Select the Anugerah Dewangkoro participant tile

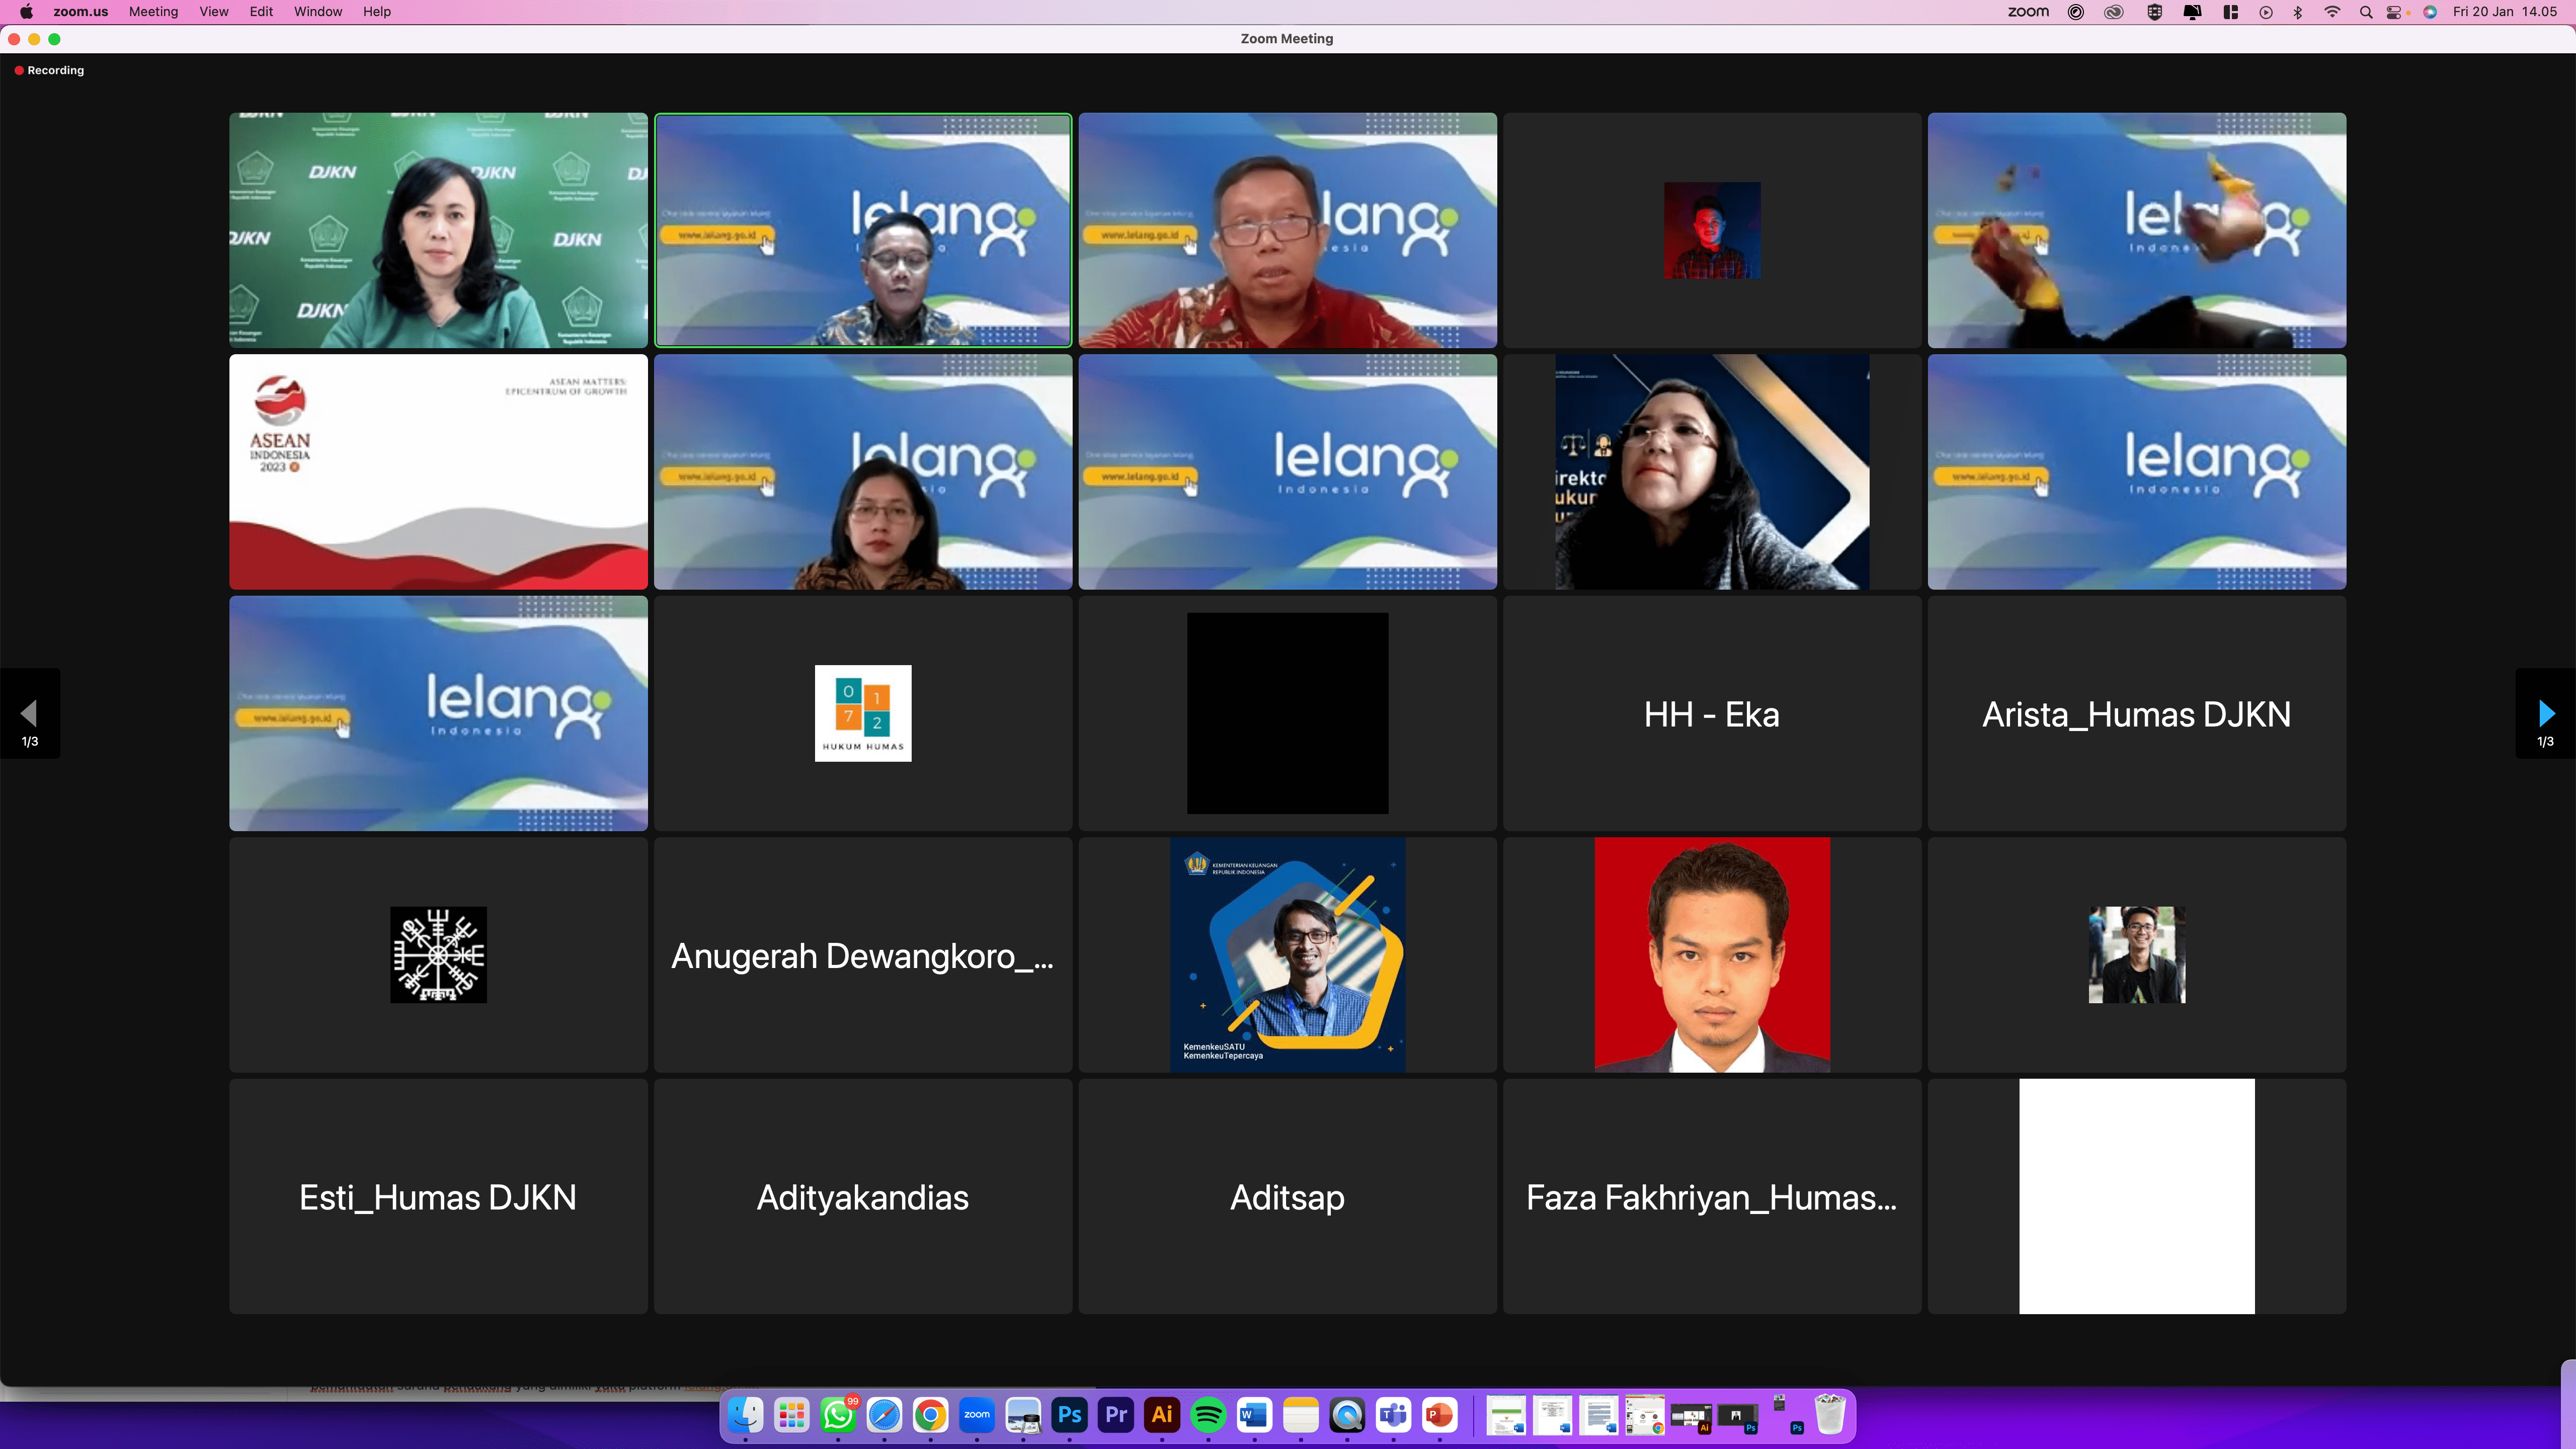pos(863,955)
